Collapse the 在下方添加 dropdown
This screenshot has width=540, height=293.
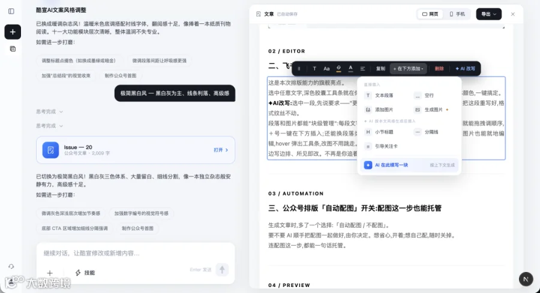tap(409, 68)
